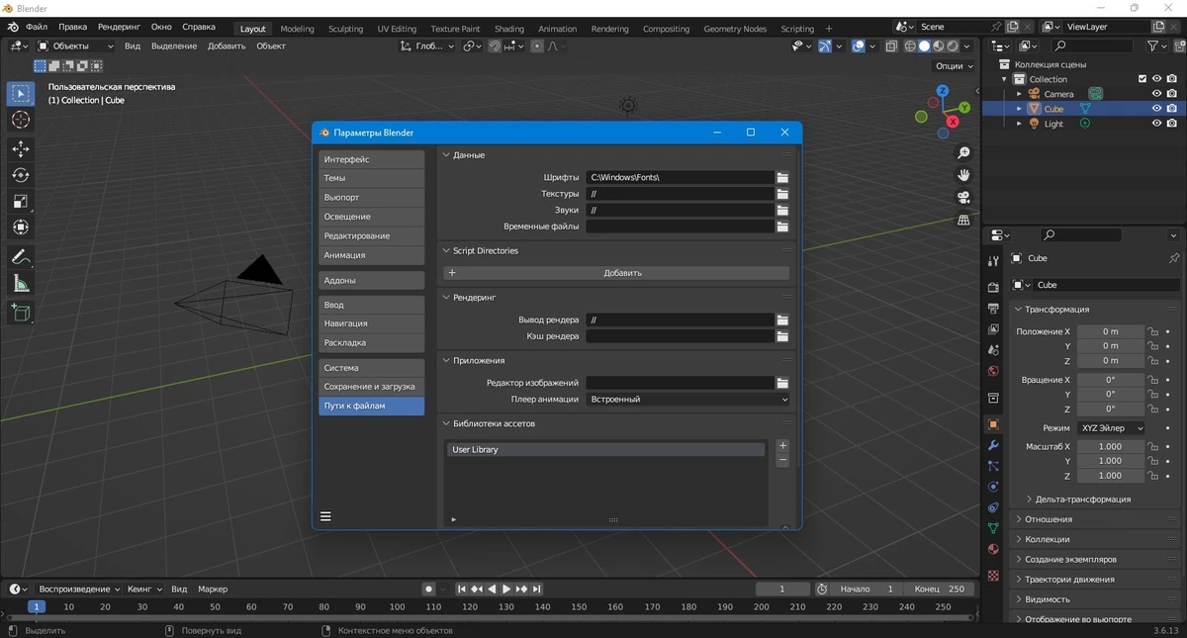Open Глоб... transform orientation dropdown

[x=427, y=46]
